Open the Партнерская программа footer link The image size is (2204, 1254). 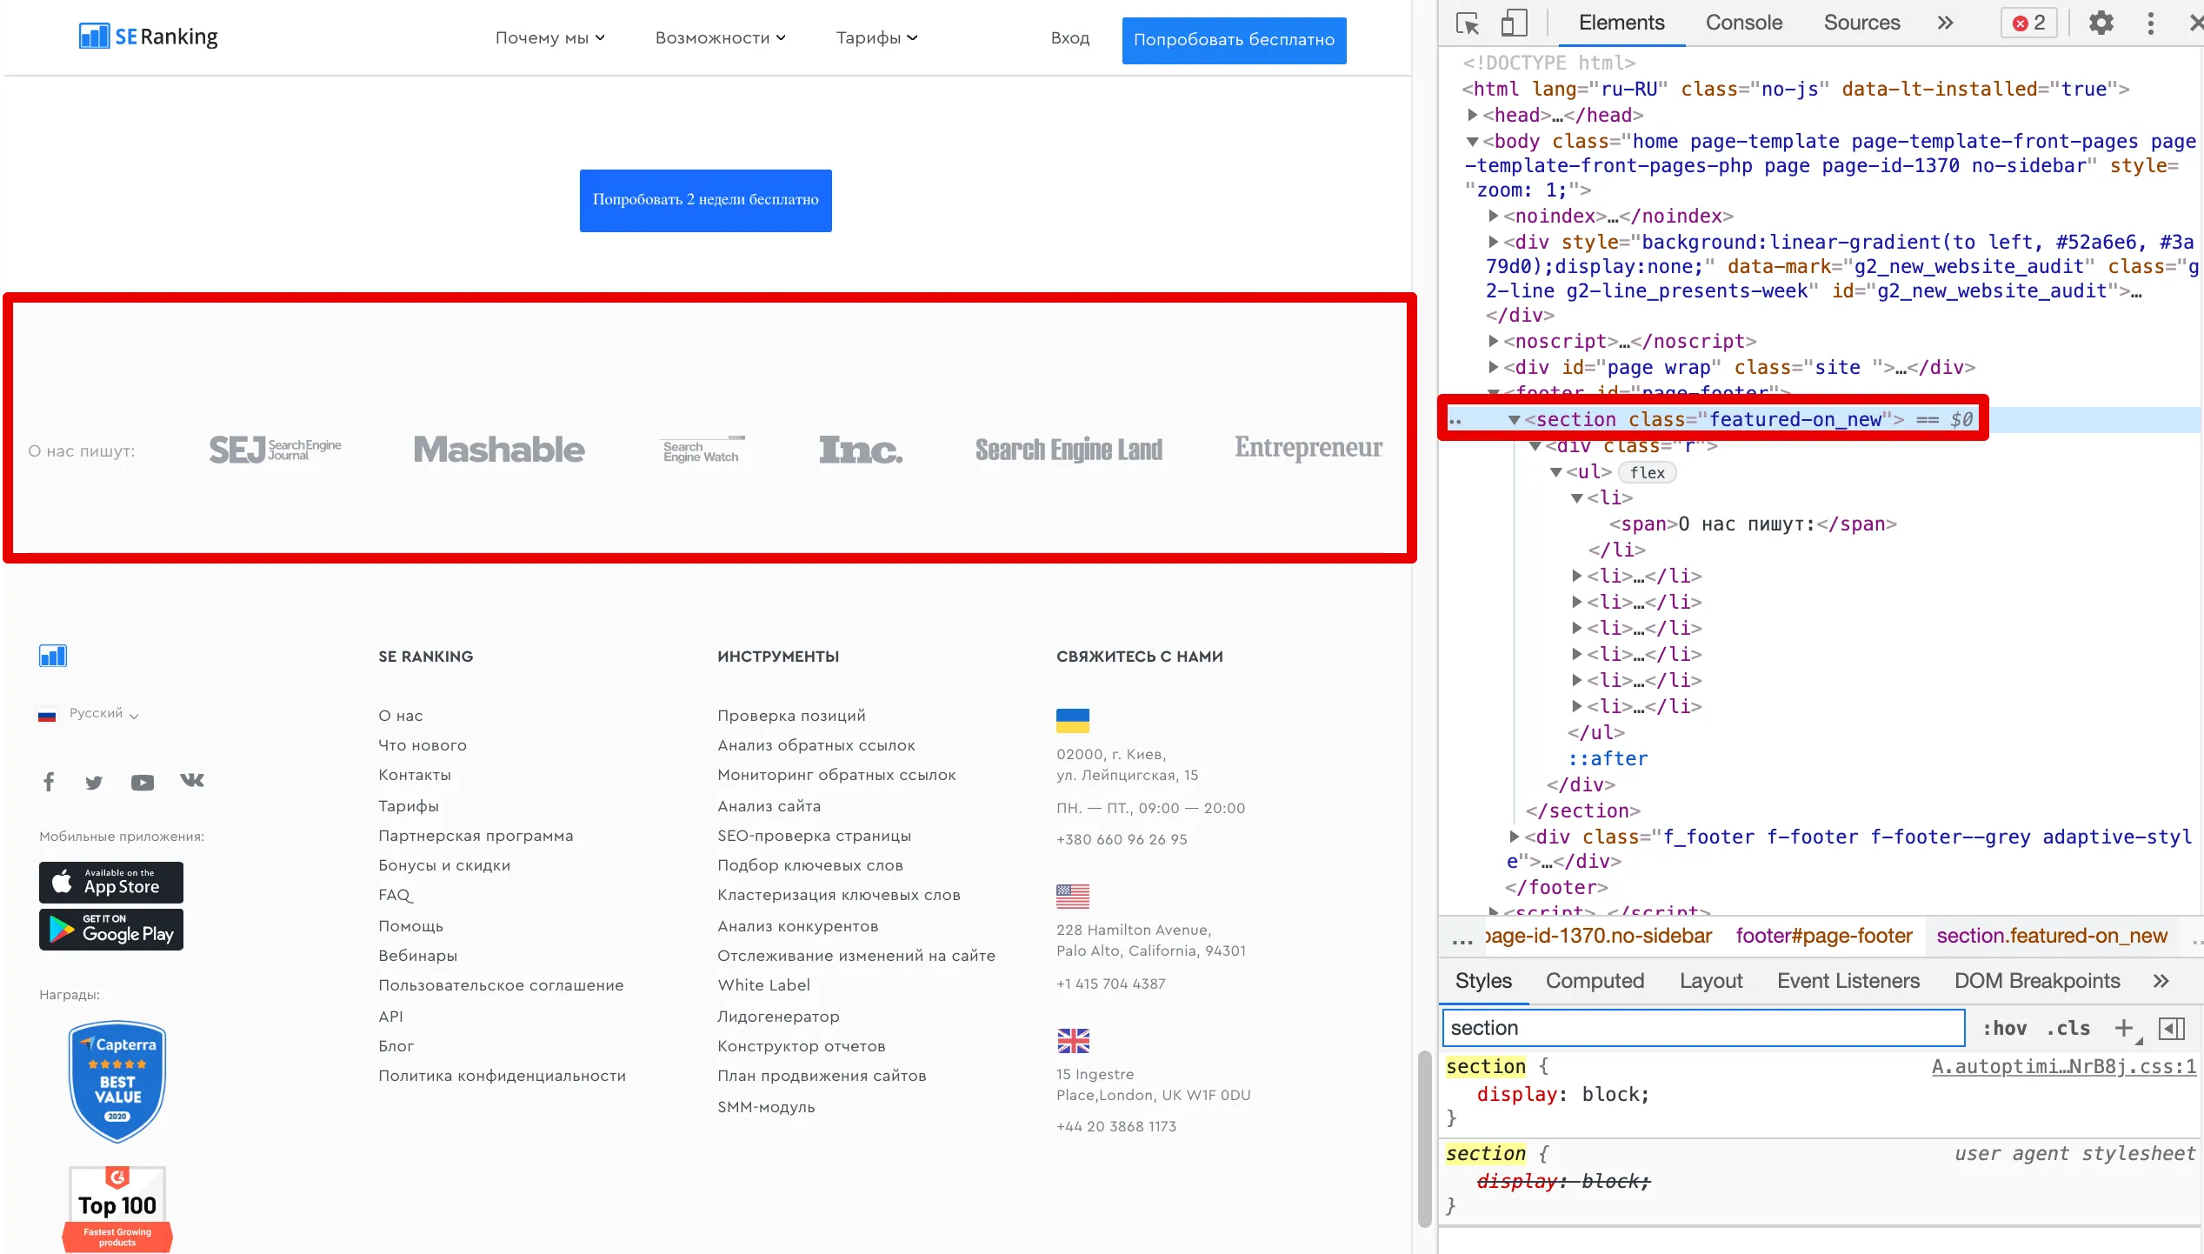pos(476,836)
